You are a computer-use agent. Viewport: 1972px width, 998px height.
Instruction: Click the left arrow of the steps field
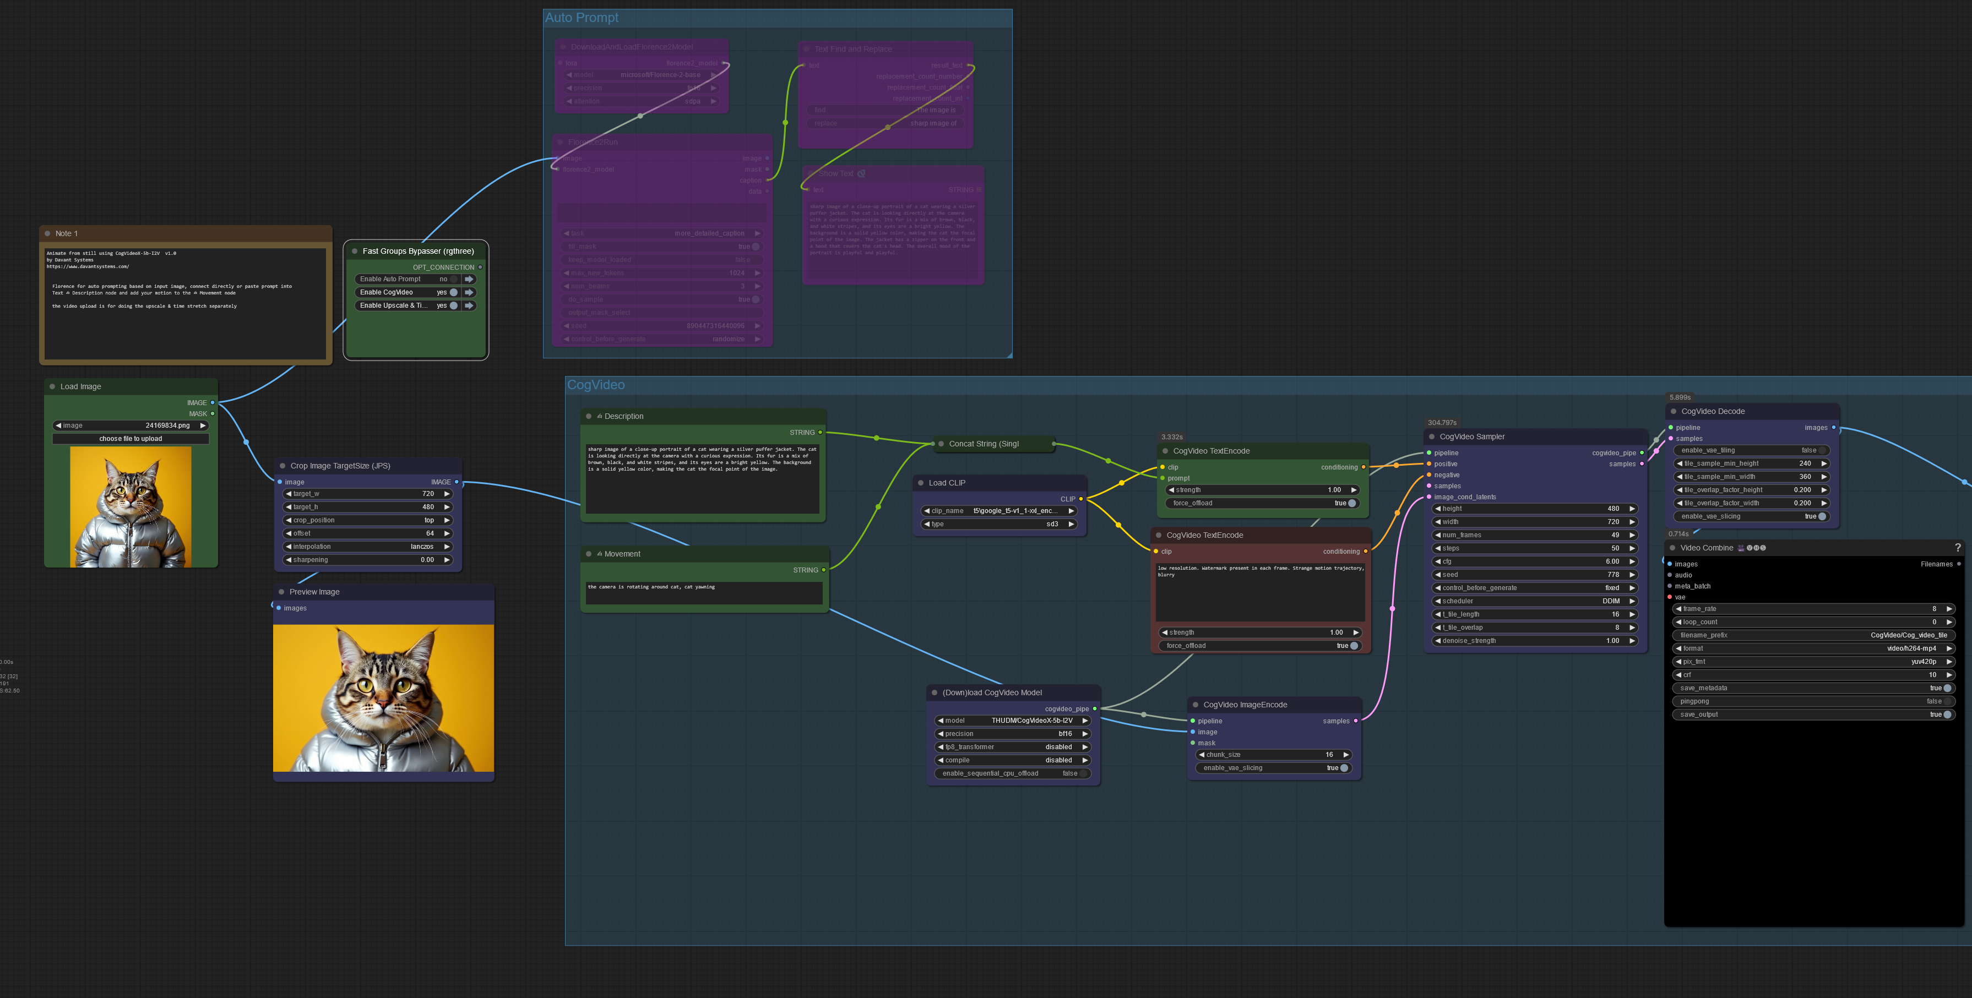point(1438,549)
